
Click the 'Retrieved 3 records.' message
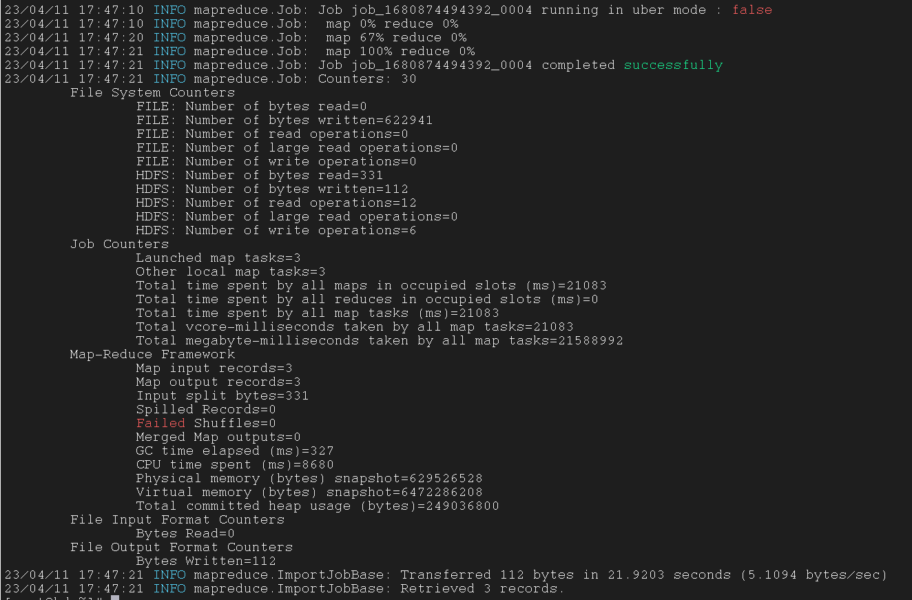point(482,589)
